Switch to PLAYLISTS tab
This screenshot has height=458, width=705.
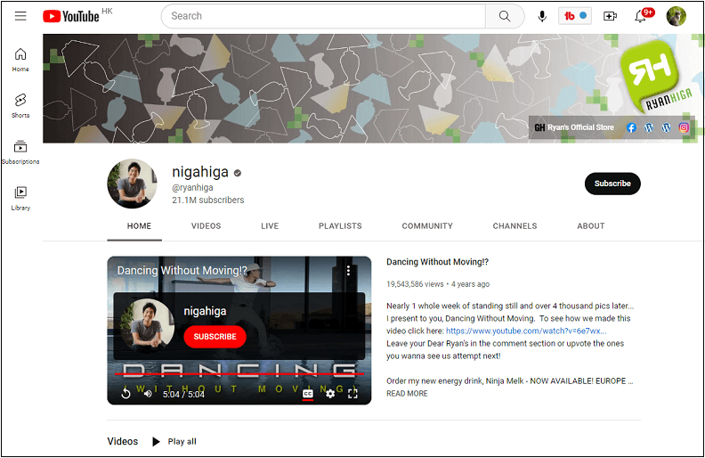(340, 225)
